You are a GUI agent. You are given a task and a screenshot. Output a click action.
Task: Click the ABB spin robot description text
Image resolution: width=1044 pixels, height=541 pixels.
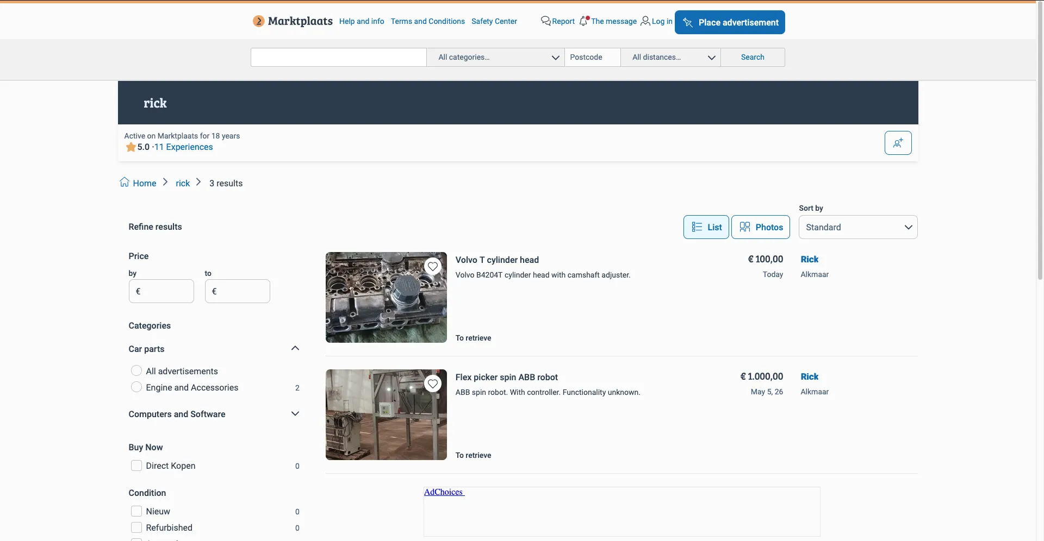pos(548,392)
